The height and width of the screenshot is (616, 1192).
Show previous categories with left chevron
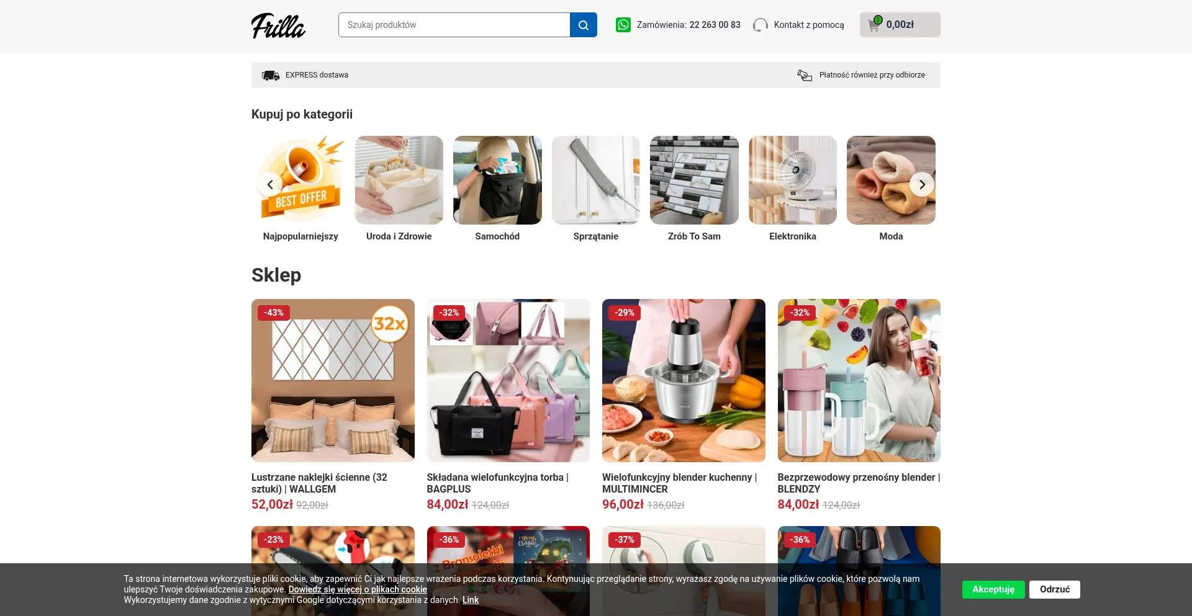270,184
